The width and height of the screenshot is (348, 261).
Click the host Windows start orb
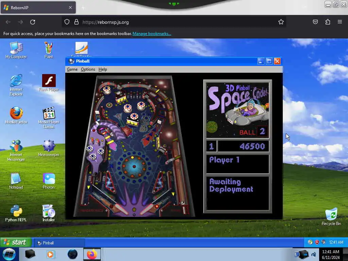(9, 254)
